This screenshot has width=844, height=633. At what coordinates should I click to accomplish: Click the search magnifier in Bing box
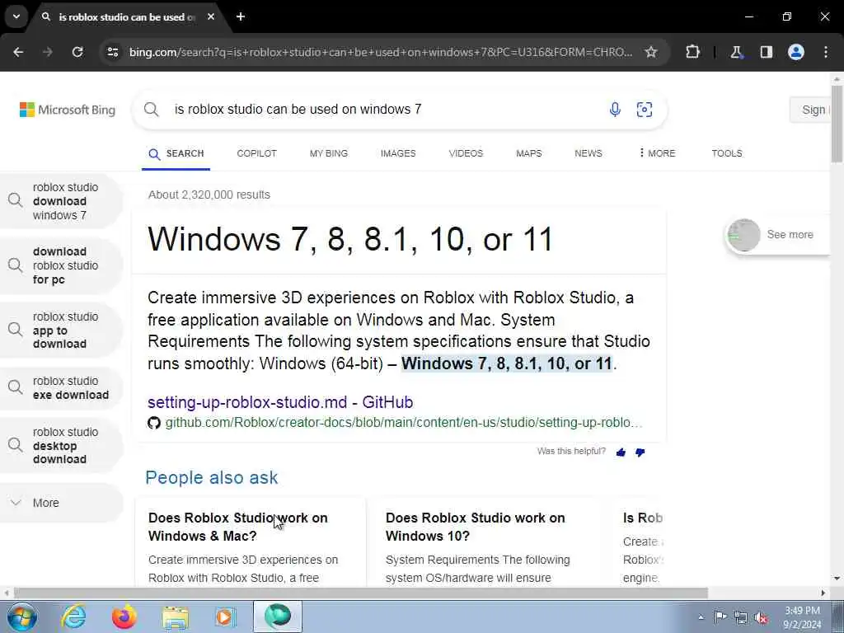pyautogui.click(x=152, y=110)
